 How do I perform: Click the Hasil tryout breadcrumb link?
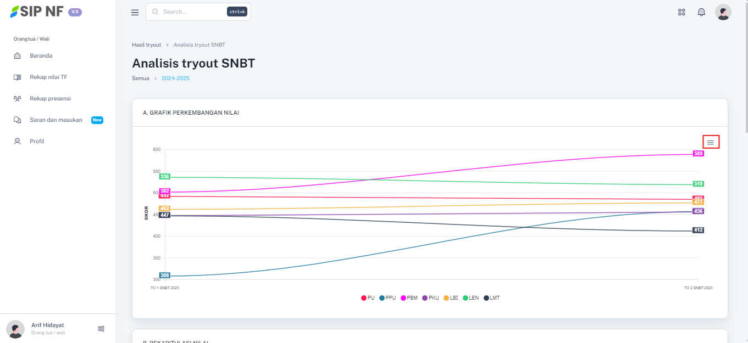click(x=146, y=45)
